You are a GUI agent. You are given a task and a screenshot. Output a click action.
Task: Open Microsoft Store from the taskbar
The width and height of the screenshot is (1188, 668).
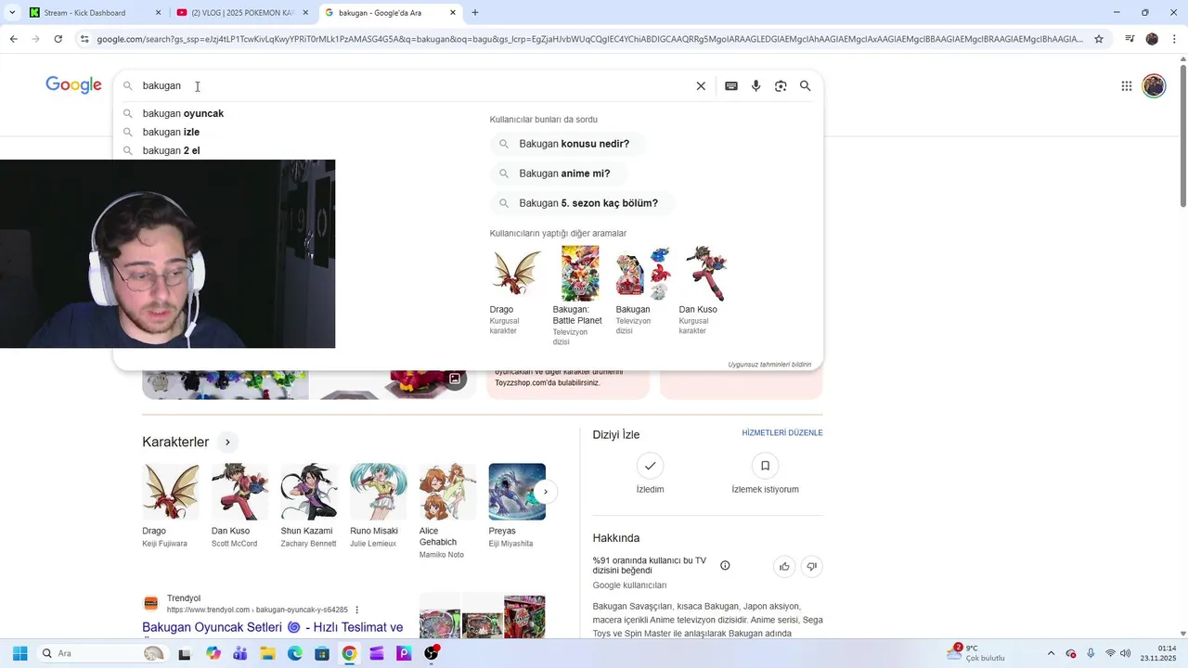tap(322, 653)
